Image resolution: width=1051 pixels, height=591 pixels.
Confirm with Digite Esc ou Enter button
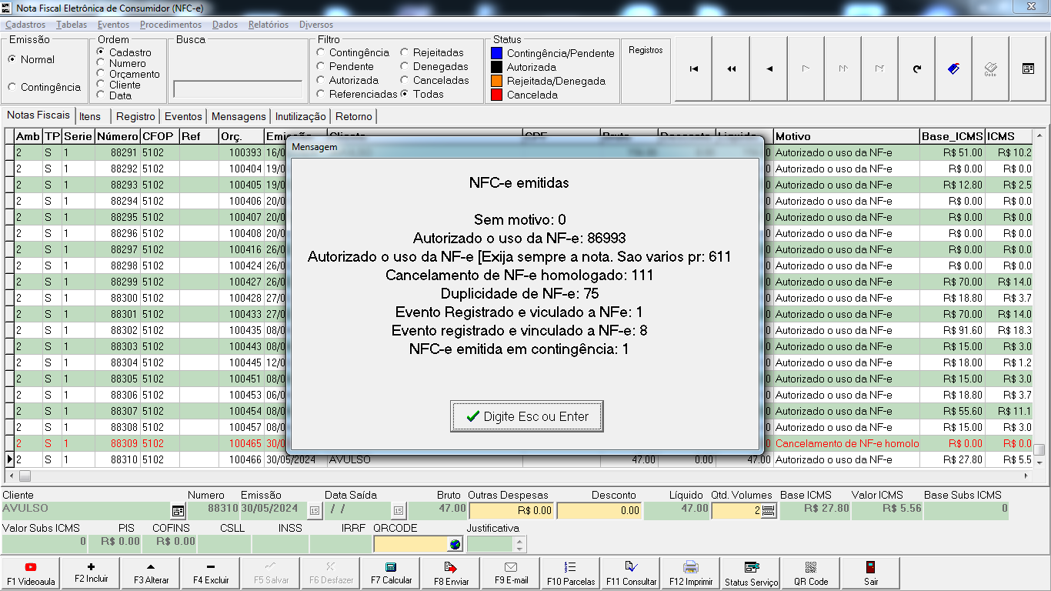pyautogui.click(x=526, y=416)
